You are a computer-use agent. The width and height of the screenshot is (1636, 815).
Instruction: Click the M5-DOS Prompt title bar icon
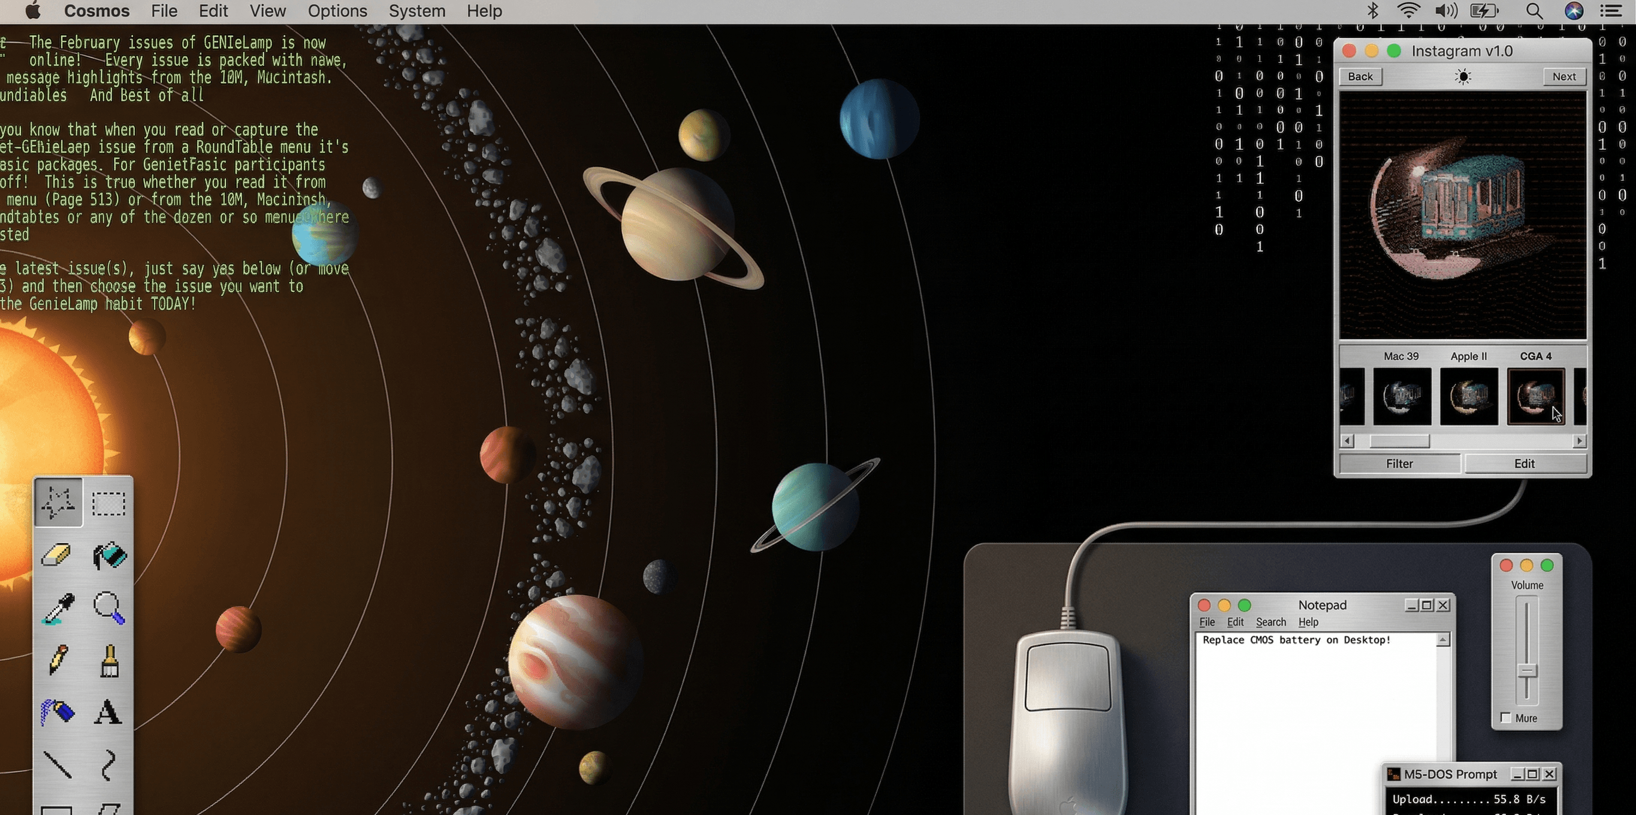point(1393,774)
